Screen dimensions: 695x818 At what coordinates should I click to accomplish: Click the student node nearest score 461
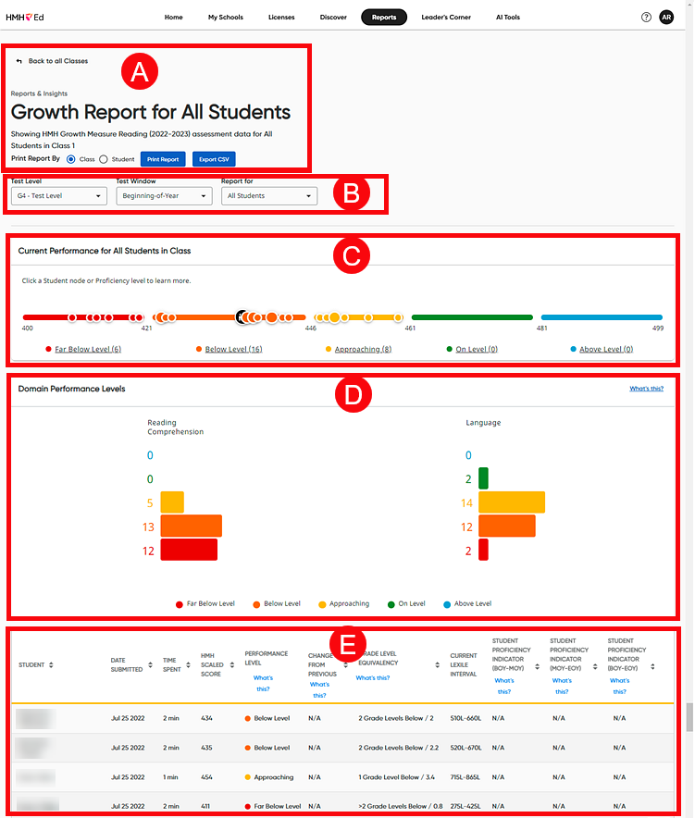(x=398, y=317)
